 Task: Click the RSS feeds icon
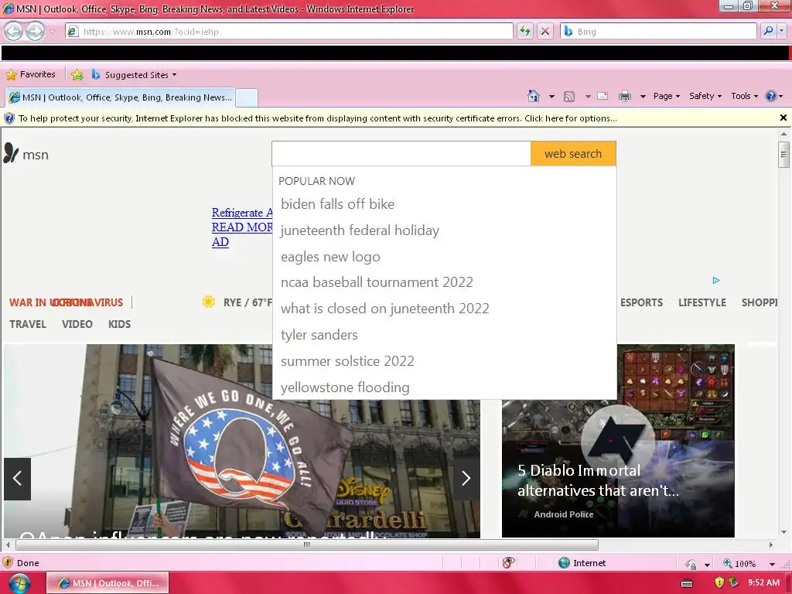tap(569, 97)
